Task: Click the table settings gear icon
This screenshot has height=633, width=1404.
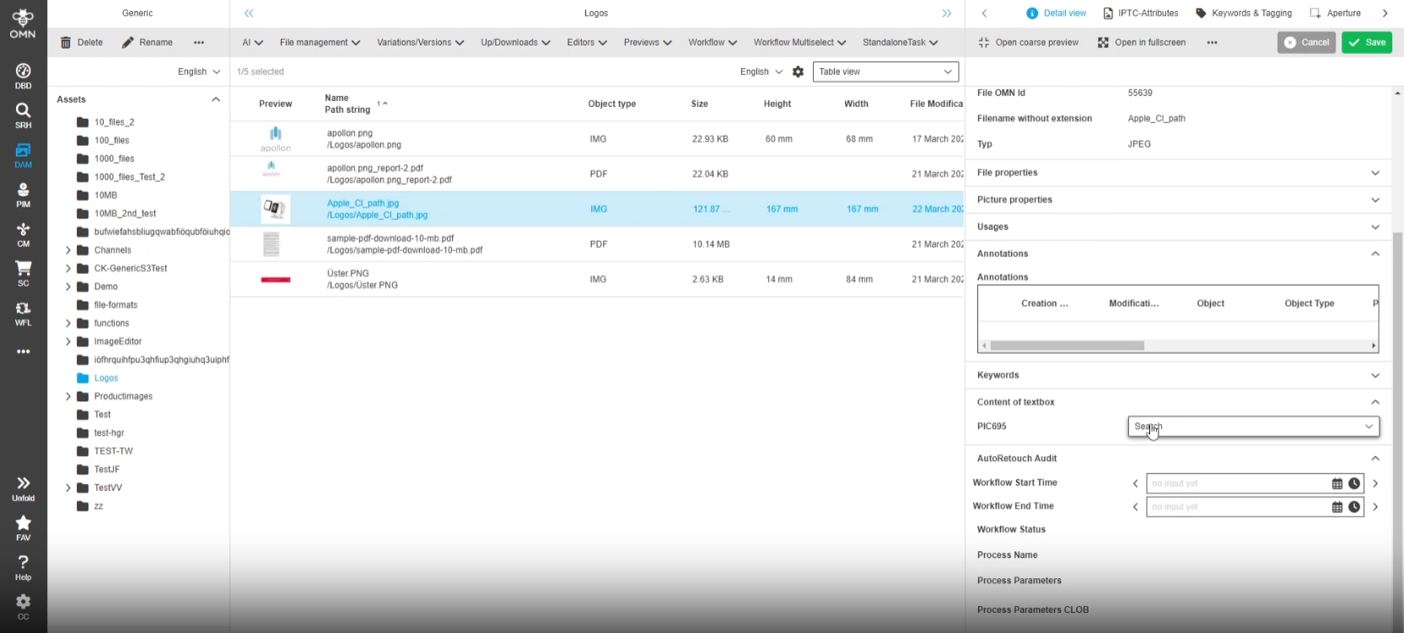Action: (798, 72)
